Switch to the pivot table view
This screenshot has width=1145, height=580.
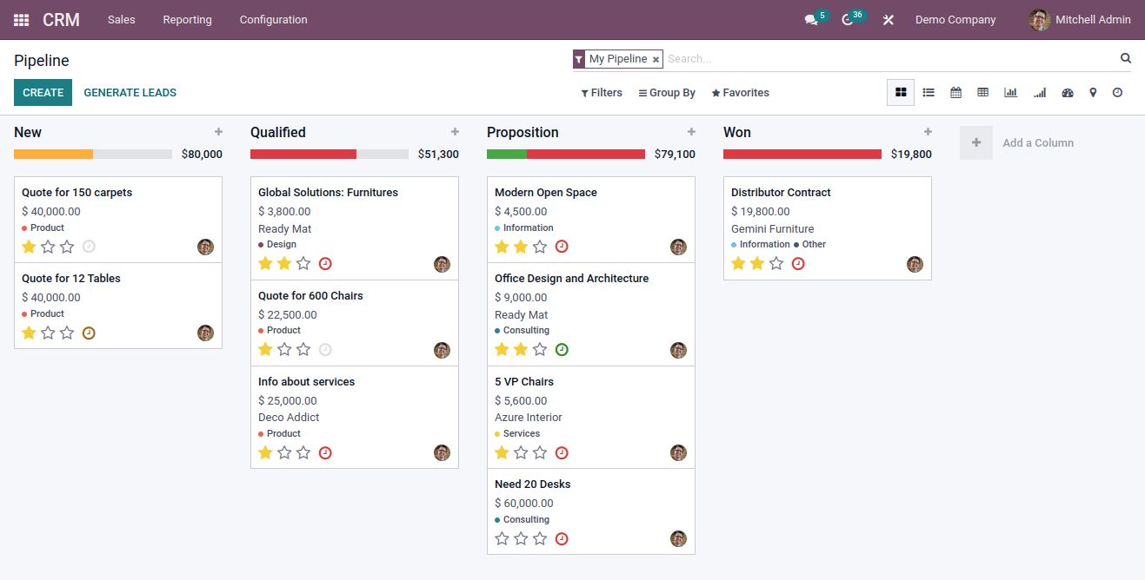pyautogui.click(x=982, y=92)
